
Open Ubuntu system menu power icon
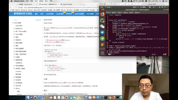click(x=165, y=7)
